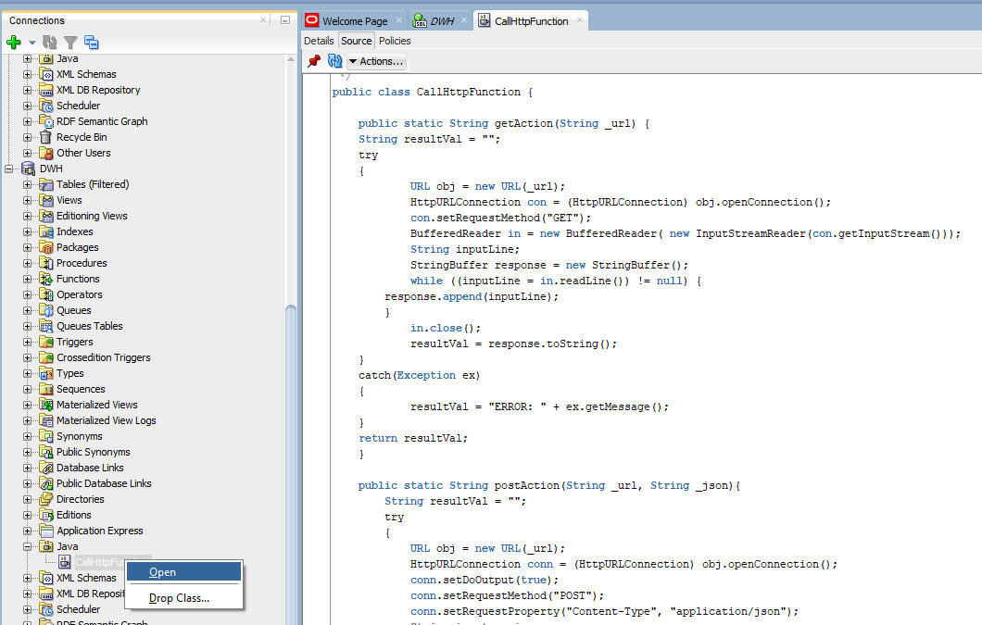Click the code line 'return resultVal;'

pyautogui.click(x=412, y=438)
